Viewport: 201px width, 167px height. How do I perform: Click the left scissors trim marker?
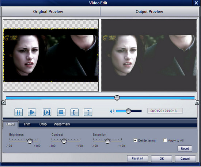tap(3, 102)
